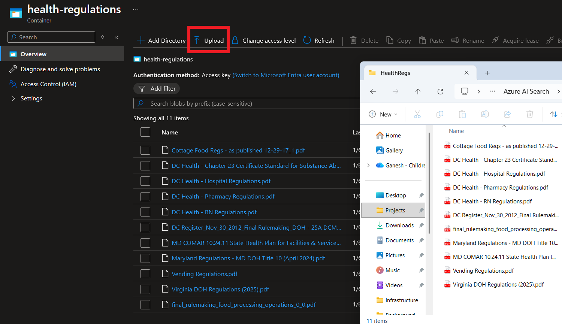Click the Sort arrows icon in Explorer

coord(554,114)
